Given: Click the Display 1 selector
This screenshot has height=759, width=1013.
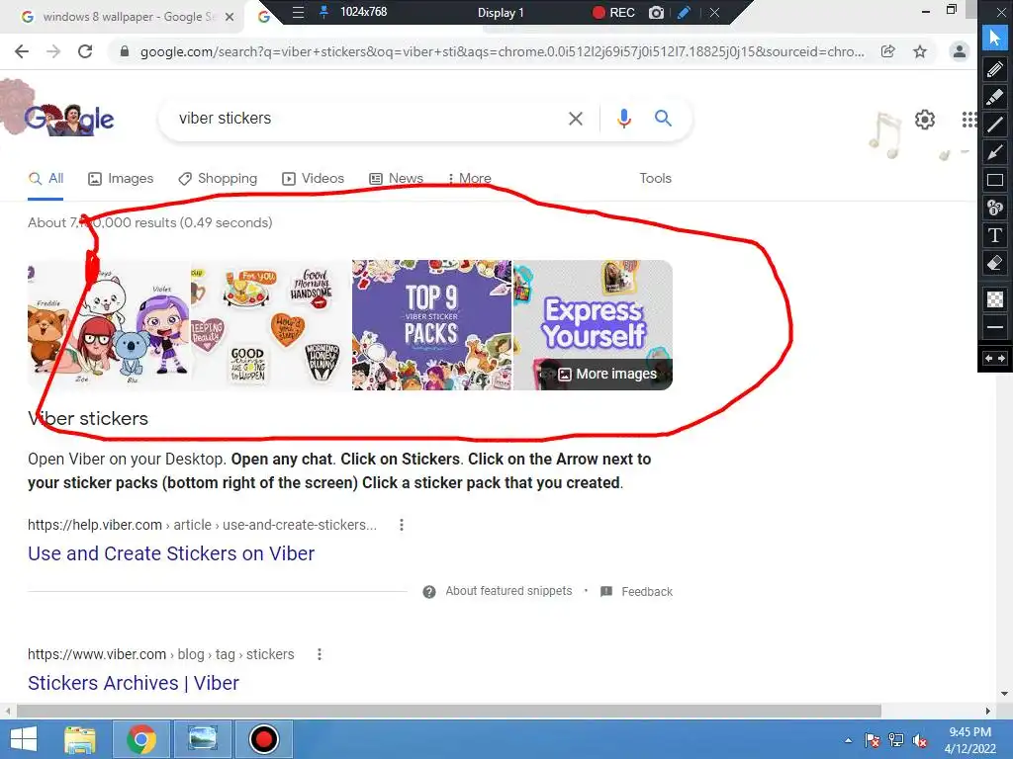Looking at the screenshot, I should [x=501, y=12].
